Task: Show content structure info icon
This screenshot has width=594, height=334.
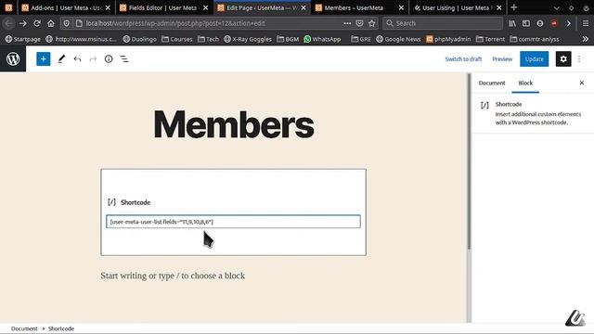Action: click(x=109, y=59)
